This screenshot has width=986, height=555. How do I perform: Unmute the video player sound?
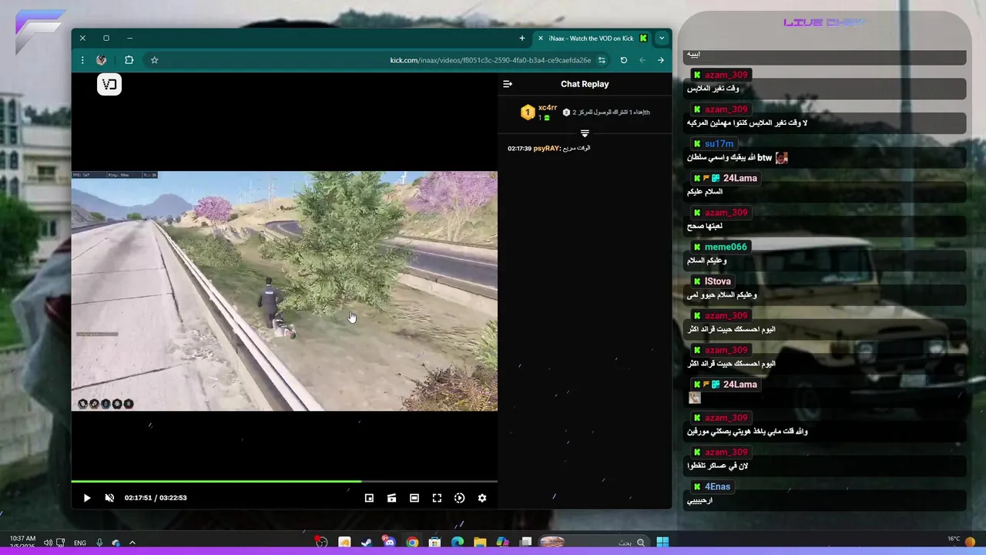click(x=109, y=498)
